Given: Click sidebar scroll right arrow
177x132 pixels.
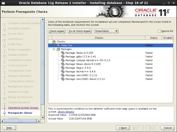Looking at the screenshot, I should pyautogui.click(x=39, y=121).
